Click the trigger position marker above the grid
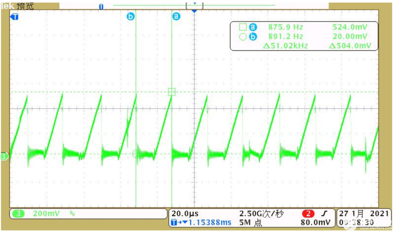Viewport: 394px width, 232px height. tap(194, 11)
